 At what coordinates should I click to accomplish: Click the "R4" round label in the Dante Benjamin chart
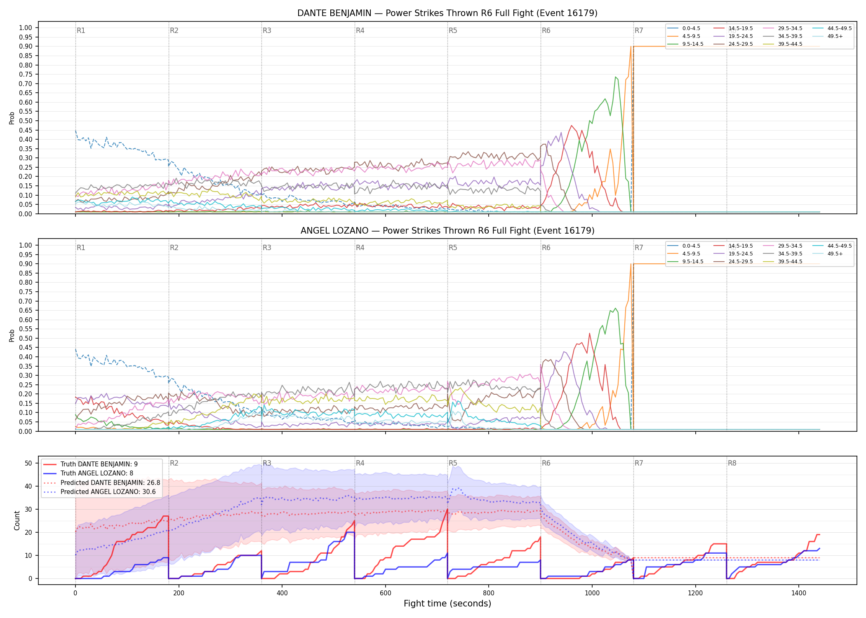[360, 30]
